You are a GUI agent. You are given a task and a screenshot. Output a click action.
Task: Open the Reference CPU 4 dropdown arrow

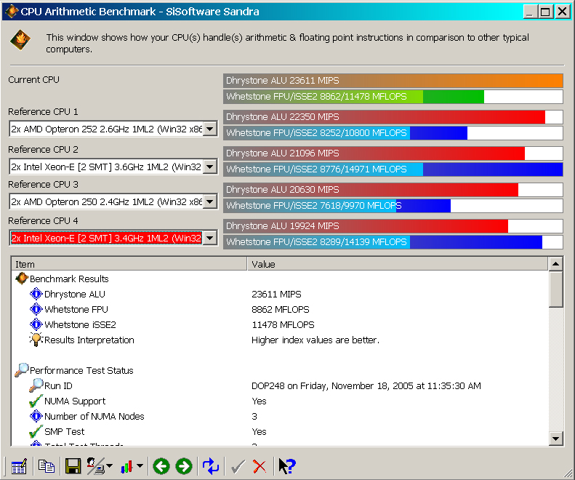click(x=210, y=238)
